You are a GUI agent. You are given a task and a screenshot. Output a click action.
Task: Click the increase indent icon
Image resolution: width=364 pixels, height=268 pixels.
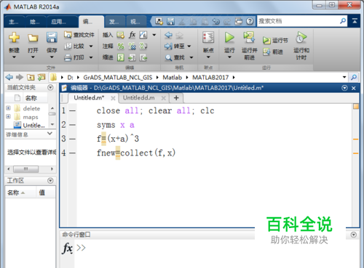click(x=132, y=57)
